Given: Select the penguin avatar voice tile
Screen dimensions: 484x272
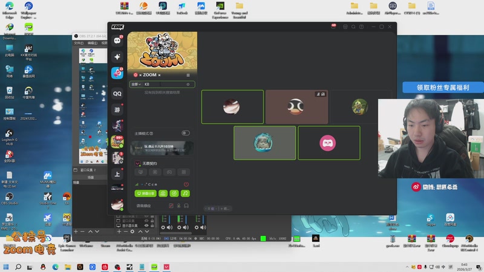Looking at the screenshot, I should point(296,107).
